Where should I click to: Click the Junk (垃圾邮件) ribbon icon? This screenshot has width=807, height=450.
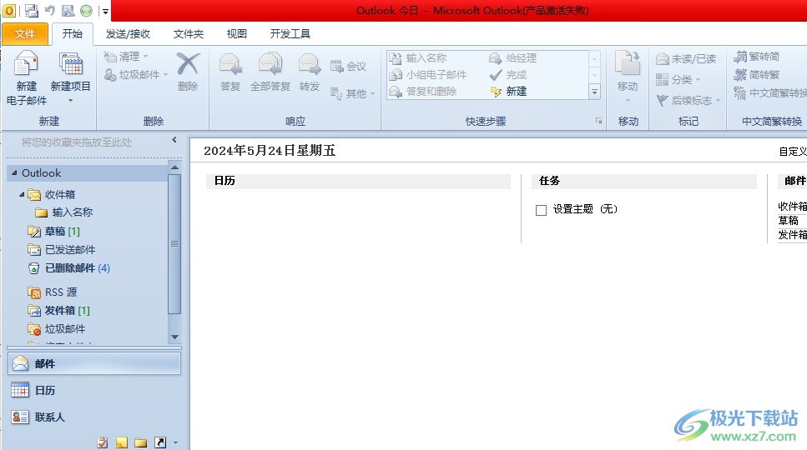point(109,75)
